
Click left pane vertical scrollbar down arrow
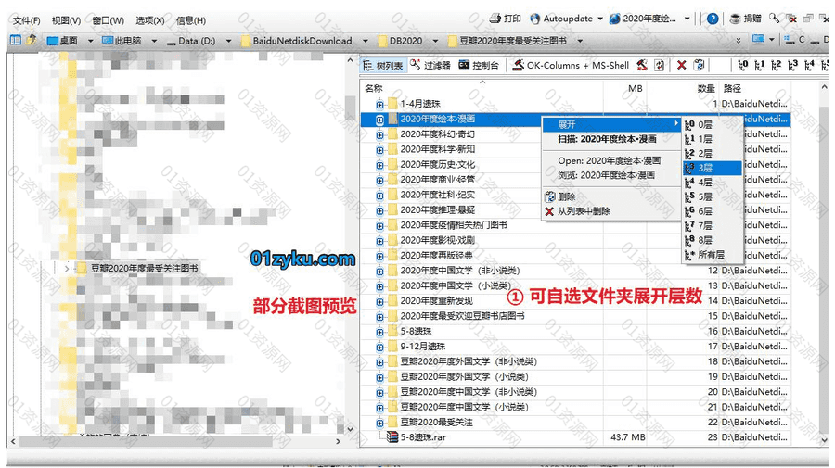(350, 429)
